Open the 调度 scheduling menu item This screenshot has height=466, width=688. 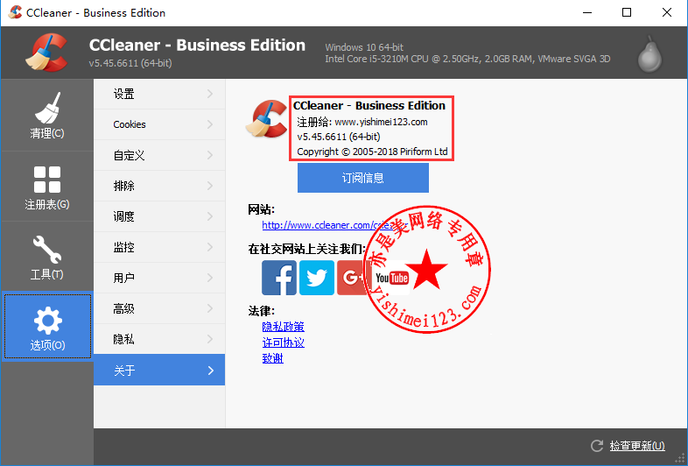pos(159,216)
